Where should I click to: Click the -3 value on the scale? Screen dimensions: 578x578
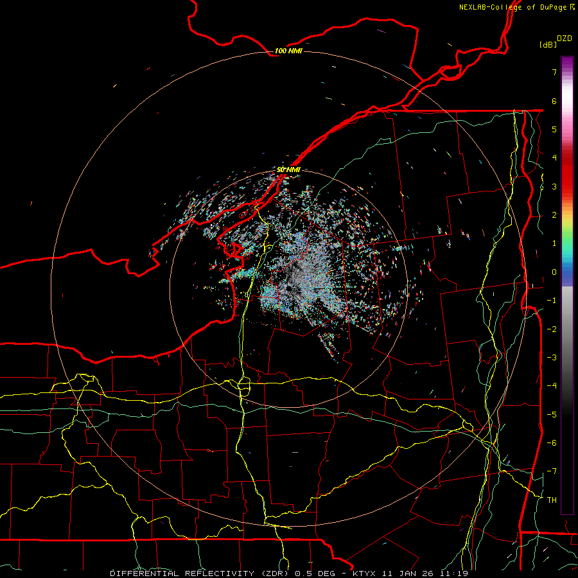[x=552, y=358]
